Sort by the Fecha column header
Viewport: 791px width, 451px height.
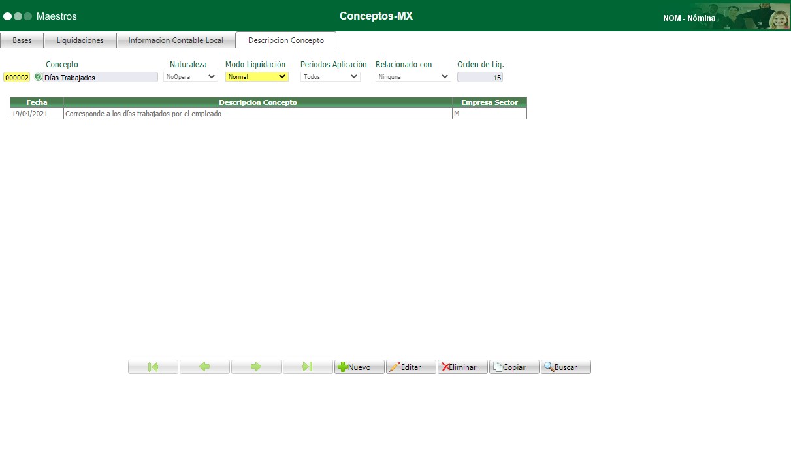point(37,102)
